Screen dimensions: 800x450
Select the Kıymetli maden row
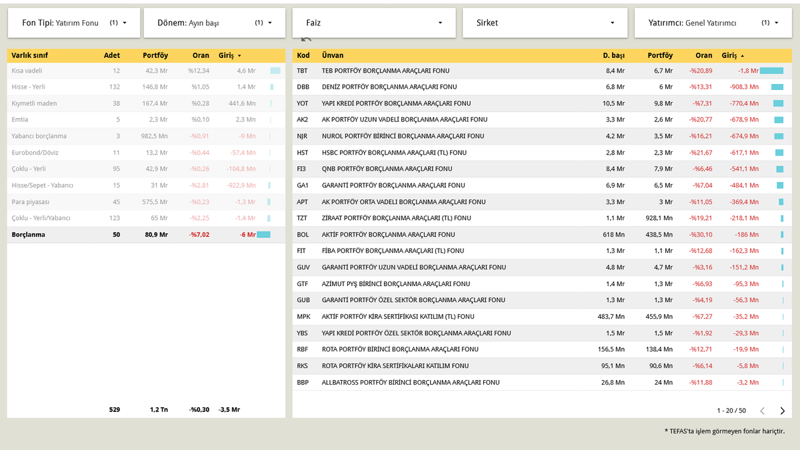tap(146, 103)
